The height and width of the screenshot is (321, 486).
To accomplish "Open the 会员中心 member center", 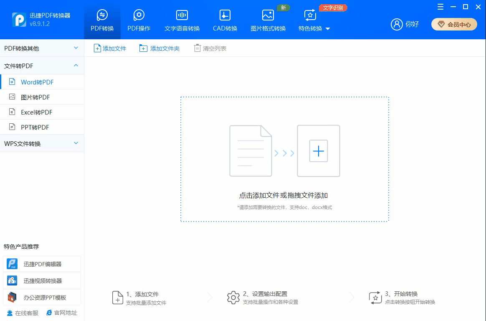I will point(454,25).
